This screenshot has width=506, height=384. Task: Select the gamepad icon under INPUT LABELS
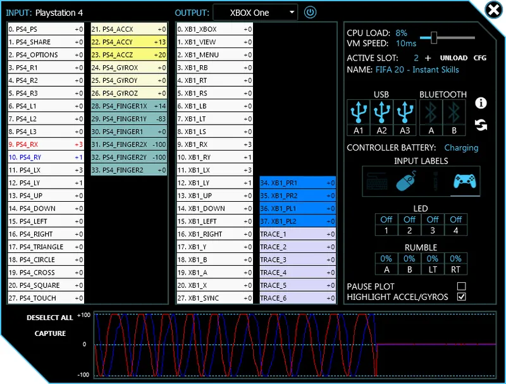point(466,180)
